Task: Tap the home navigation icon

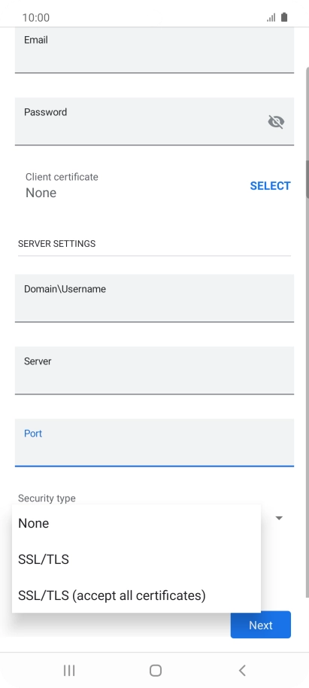Action: [x=156, y=670]
